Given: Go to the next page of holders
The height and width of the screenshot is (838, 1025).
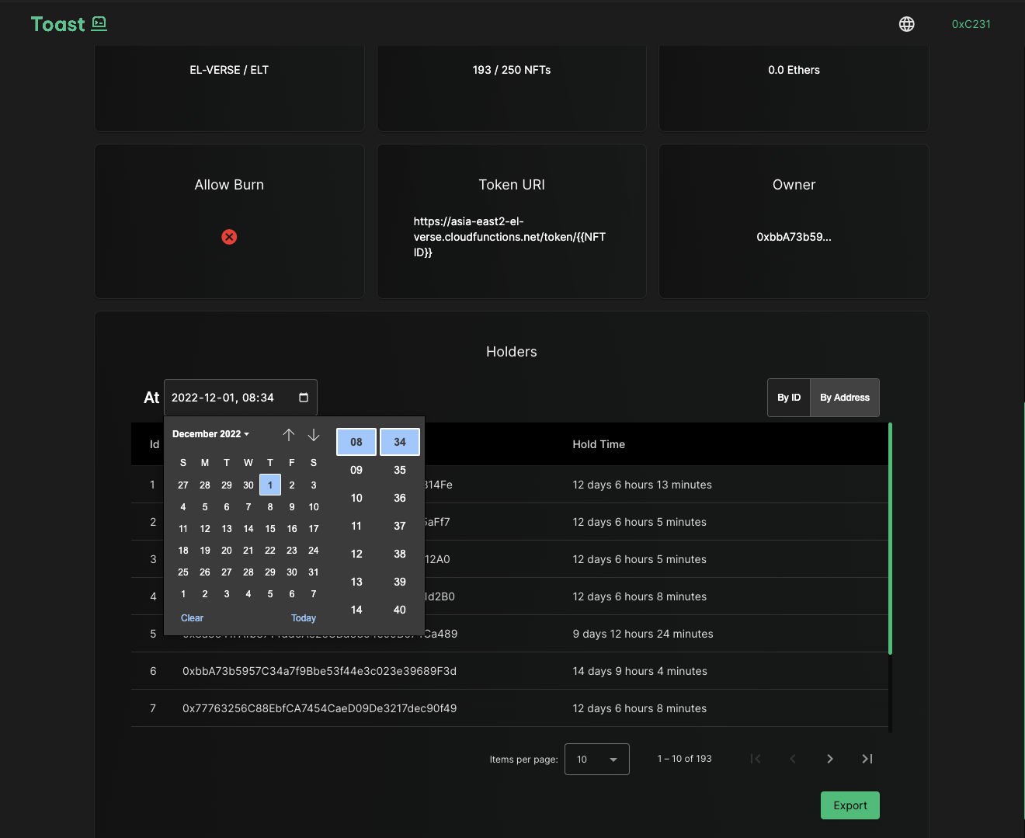Looking at the screenshot, I should (x=830, y=759).
